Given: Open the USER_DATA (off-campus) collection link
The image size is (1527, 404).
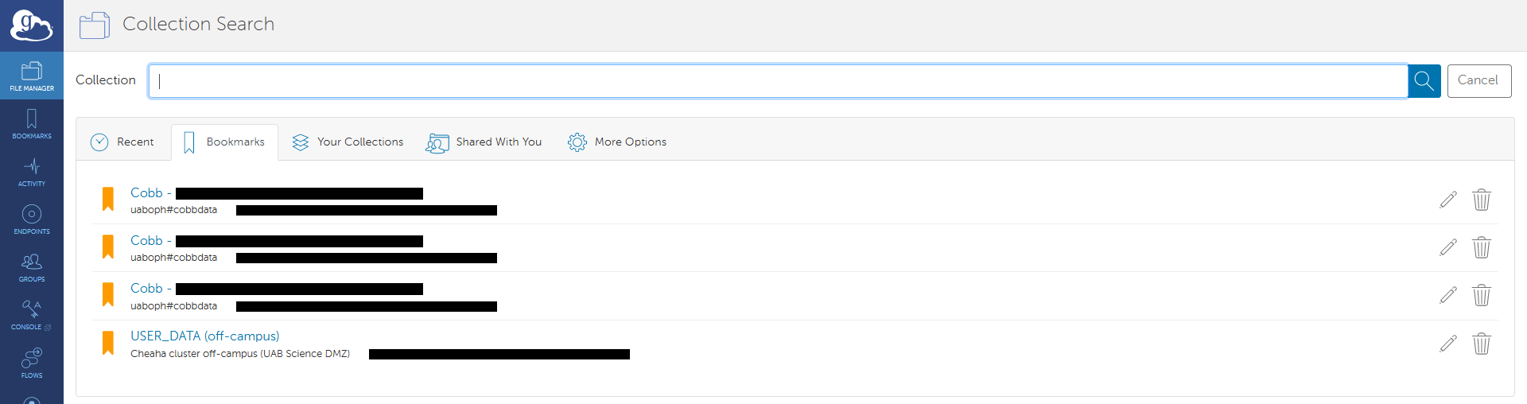Looking at the screenshot, I should [204, 336].
